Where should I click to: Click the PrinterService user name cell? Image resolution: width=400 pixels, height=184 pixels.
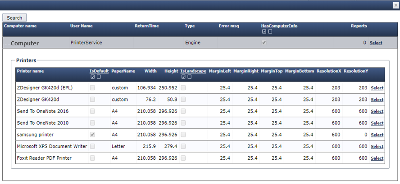pyautogui.click(x=86, y=43)
